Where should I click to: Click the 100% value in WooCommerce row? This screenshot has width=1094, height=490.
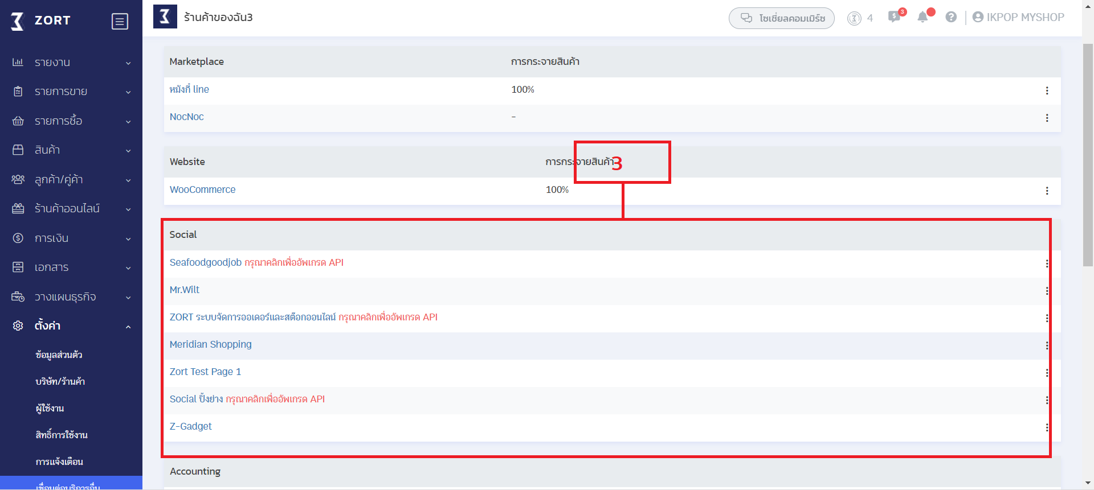557,190
